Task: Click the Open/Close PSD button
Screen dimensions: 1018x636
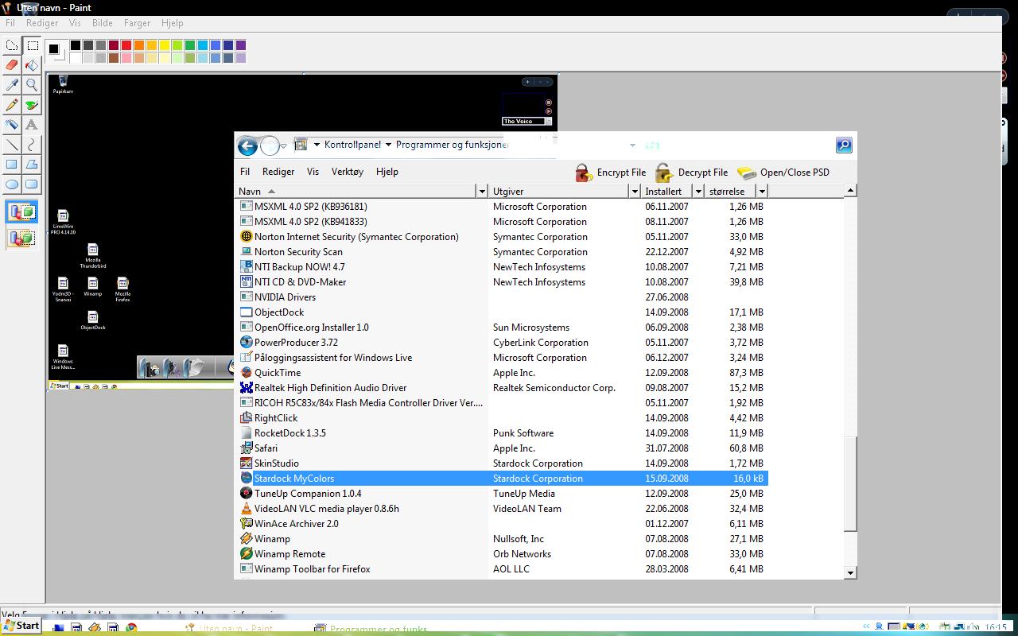Action: click(783, 173)
